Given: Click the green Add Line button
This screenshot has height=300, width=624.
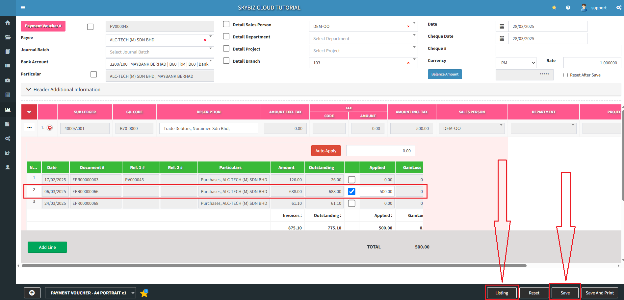Looking at the screenshot, I should (x=47, y=247).
